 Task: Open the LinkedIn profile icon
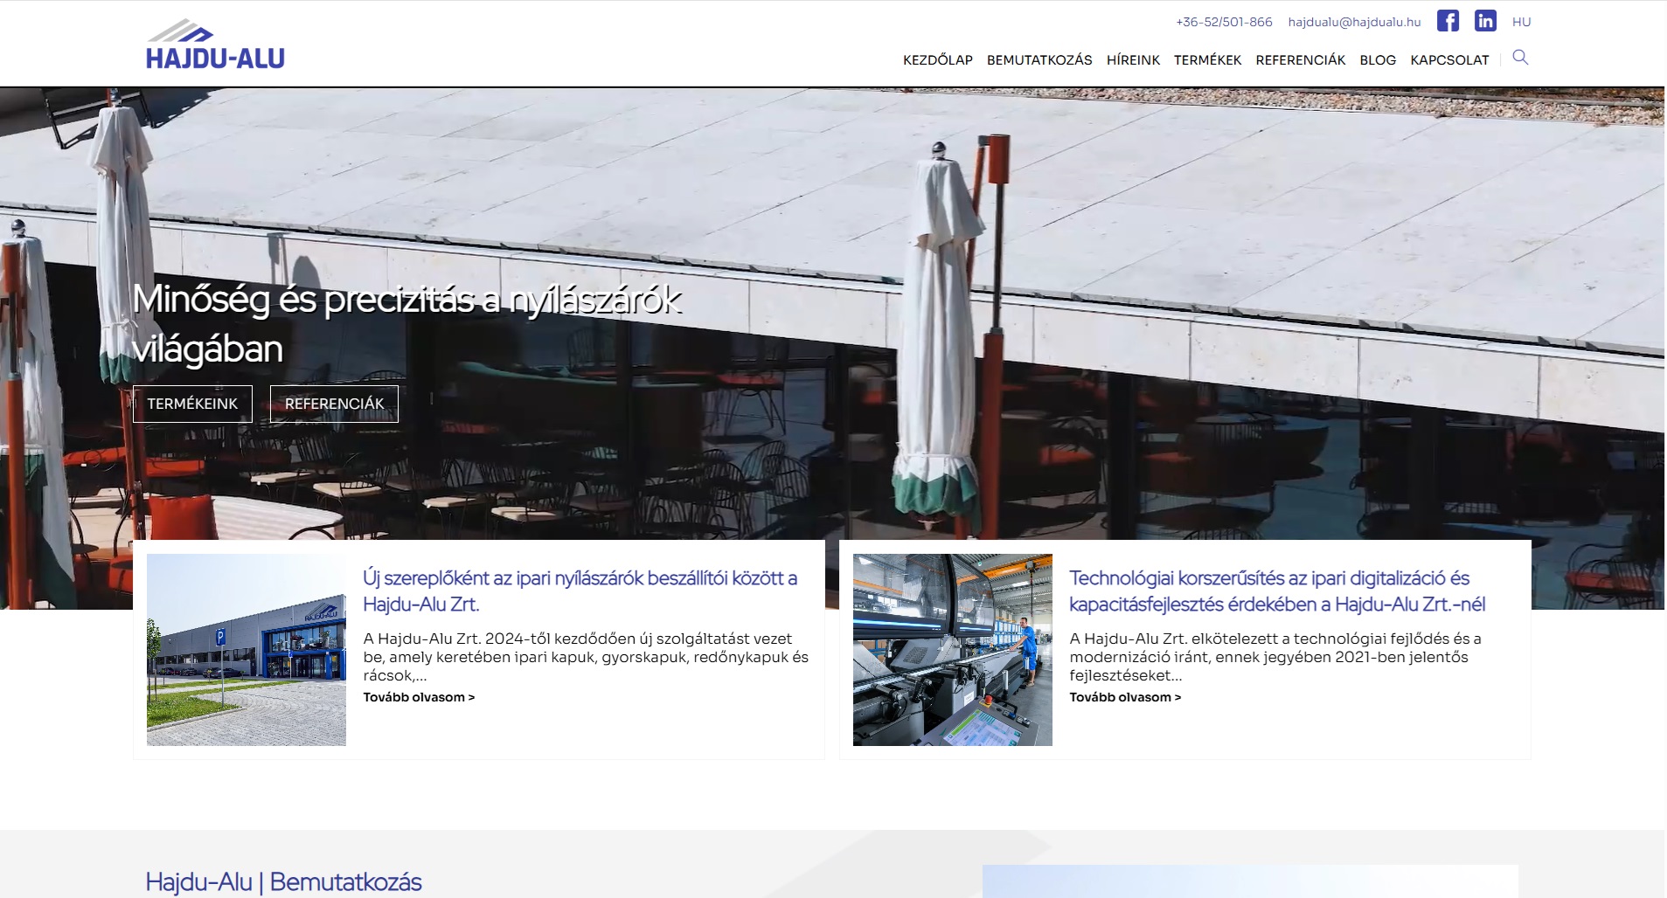click(1485, 21)
